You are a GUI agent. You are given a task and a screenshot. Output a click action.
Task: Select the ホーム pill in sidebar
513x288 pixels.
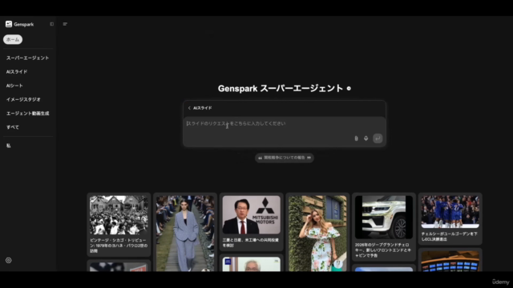13,39
